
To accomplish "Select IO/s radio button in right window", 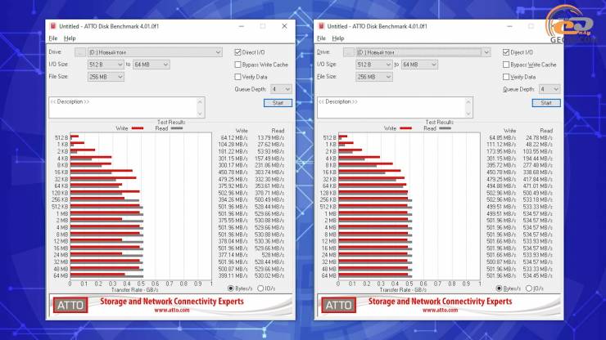I will tap(529, 289).
